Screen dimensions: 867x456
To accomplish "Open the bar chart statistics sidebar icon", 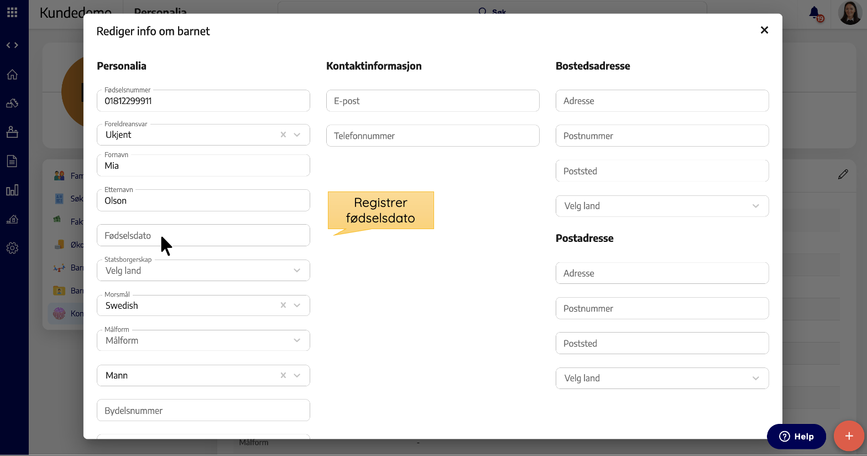I will coord(12,190).
